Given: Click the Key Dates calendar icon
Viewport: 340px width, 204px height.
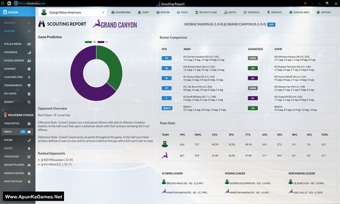Looking at the screenshot, I should 29,93.
